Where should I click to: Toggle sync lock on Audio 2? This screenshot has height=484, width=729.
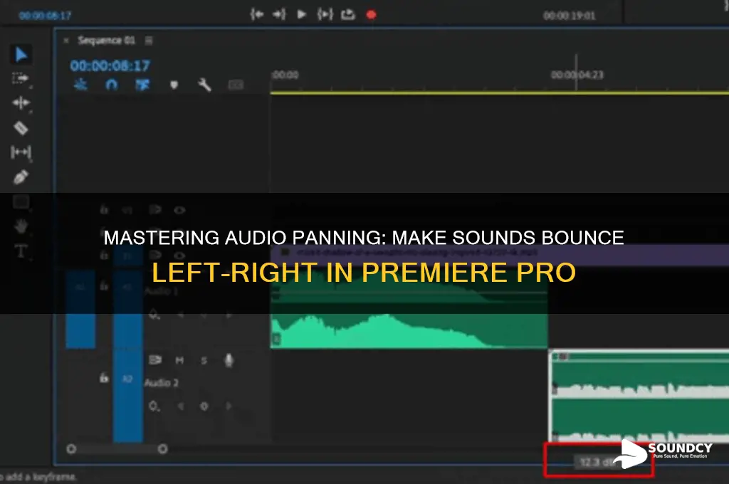coord(154,360)
